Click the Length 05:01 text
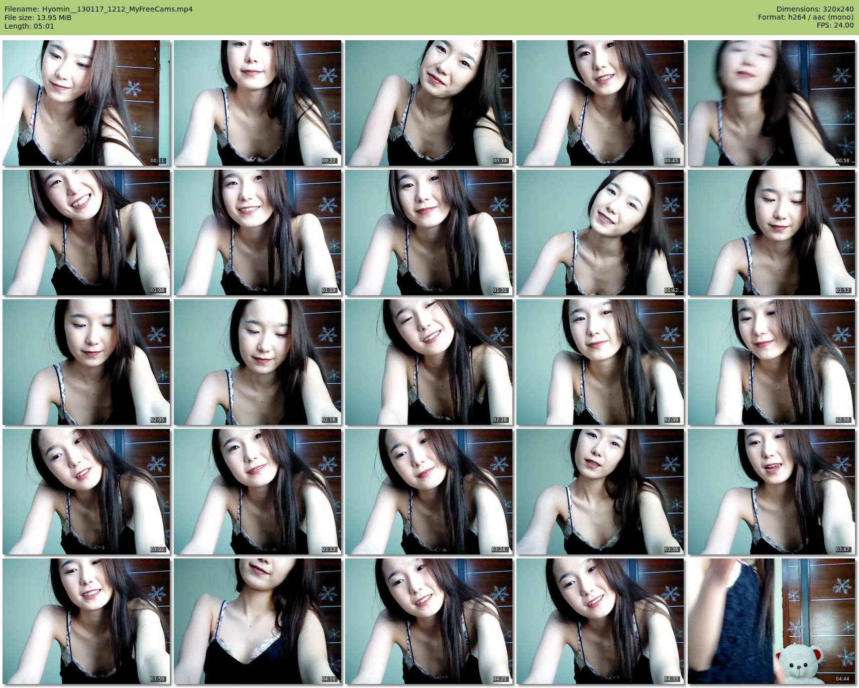 (29, 26)
